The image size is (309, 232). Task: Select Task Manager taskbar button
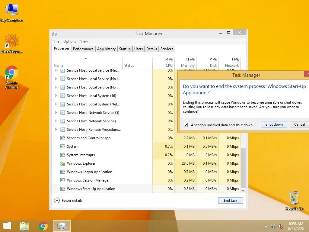pos(62,226)
